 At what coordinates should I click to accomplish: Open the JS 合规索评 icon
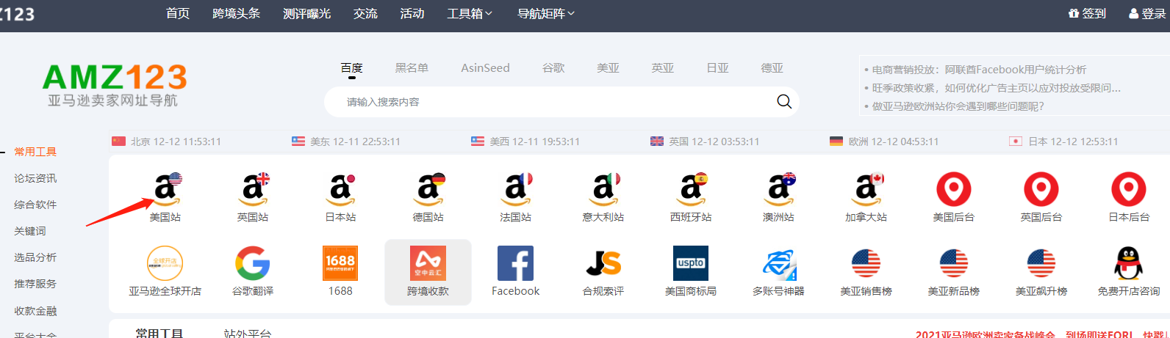tap(603, 263)
